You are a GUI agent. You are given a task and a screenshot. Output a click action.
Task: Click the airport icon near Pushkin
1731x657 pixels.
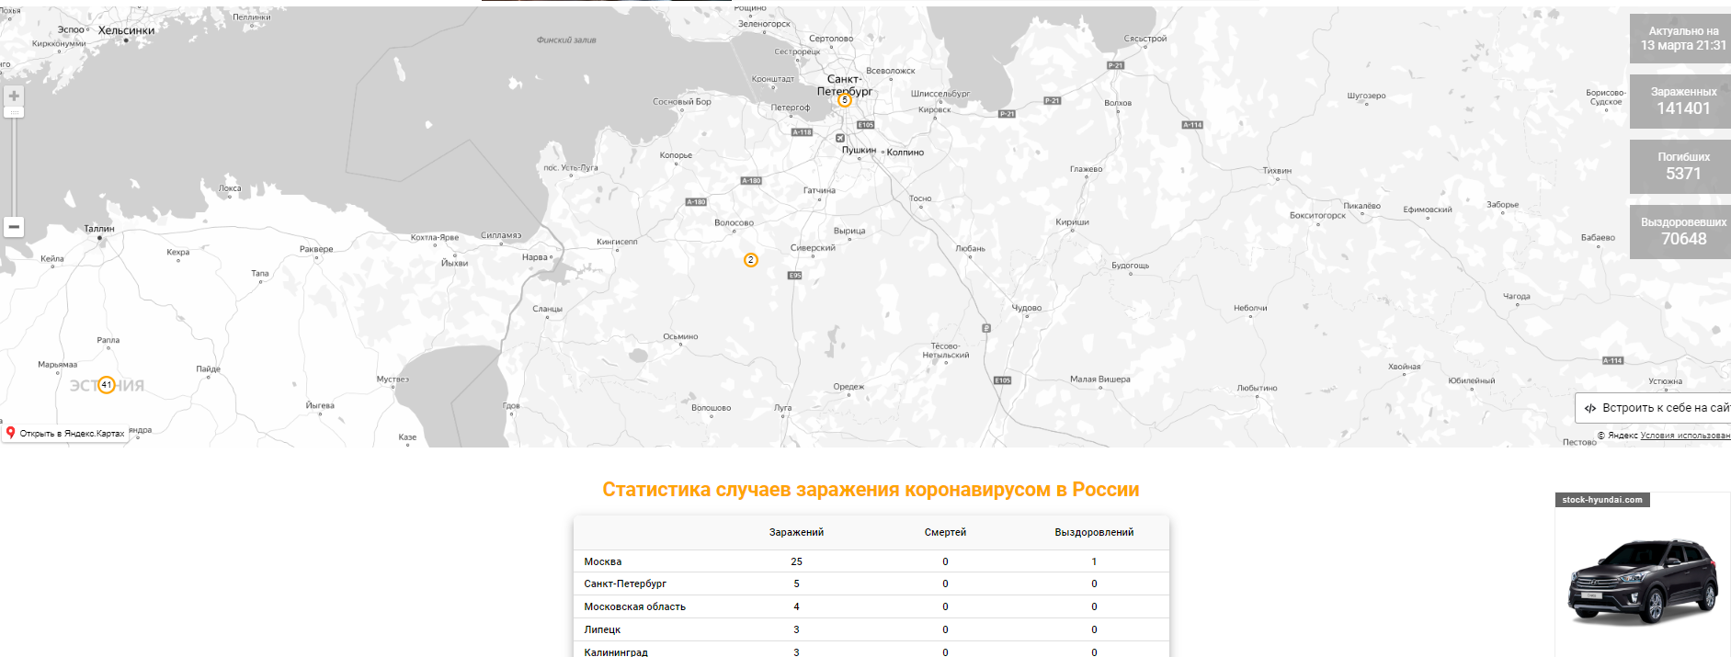pos(839,138)
